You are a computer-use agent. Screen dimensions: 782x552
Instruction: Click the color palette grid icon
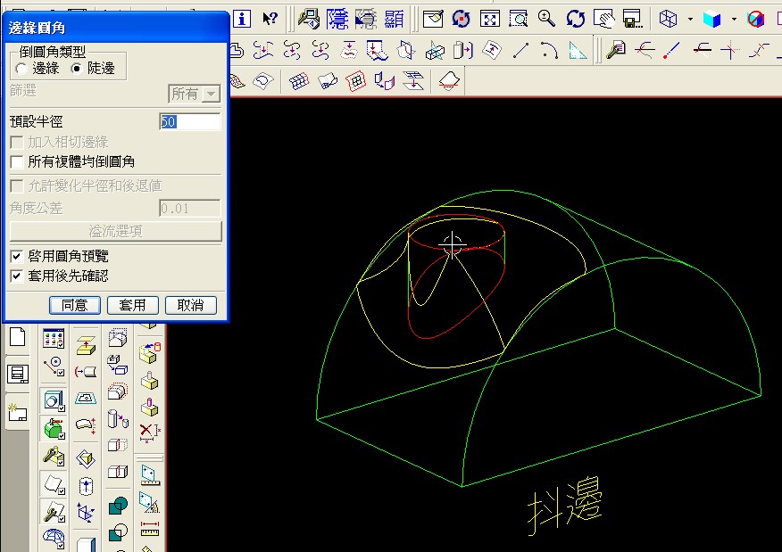(x=54, y=339)
